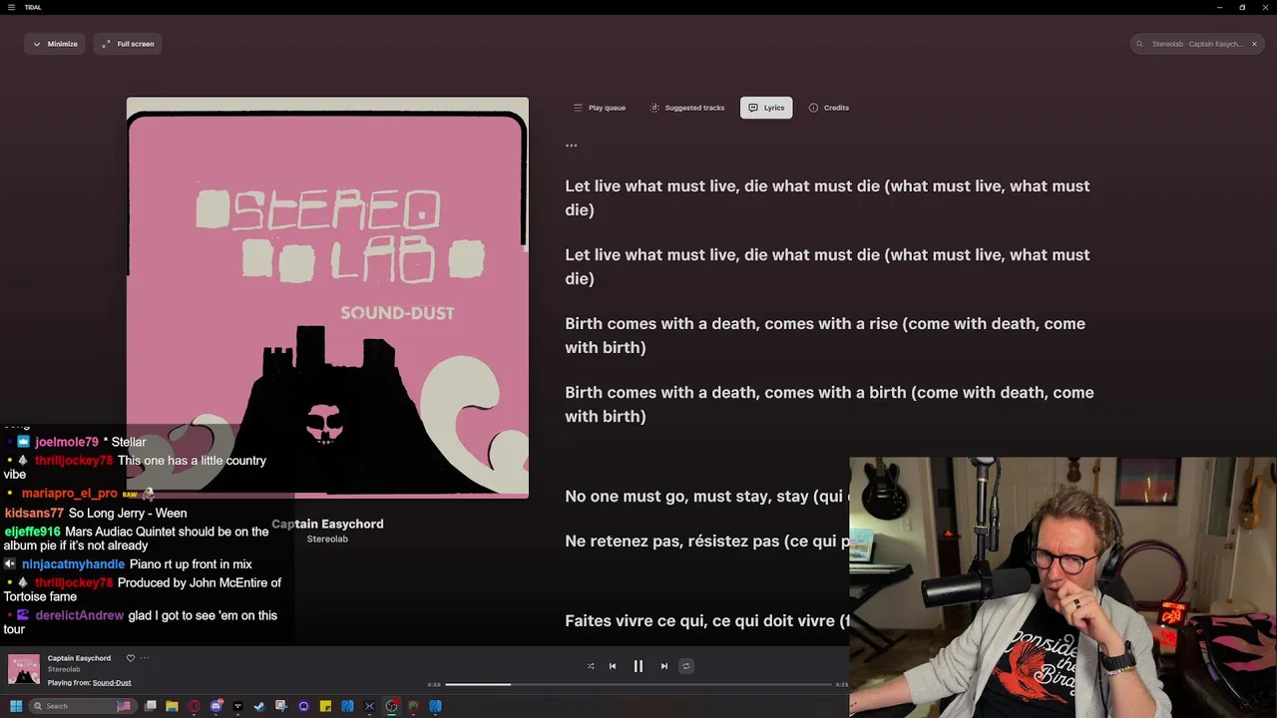Clear the search box with X
This screenshot has width=1277, height=718.
tap(1255, 44)
